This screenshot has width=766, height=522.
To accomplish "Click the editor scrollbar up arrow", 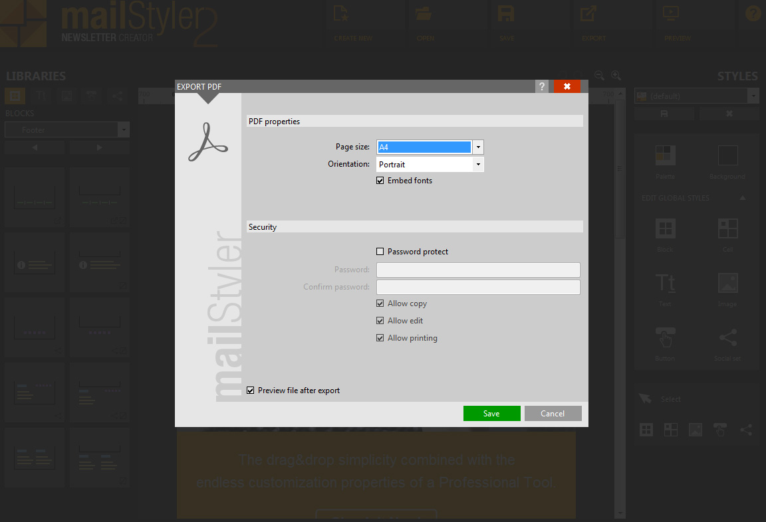I will [620, 93].
